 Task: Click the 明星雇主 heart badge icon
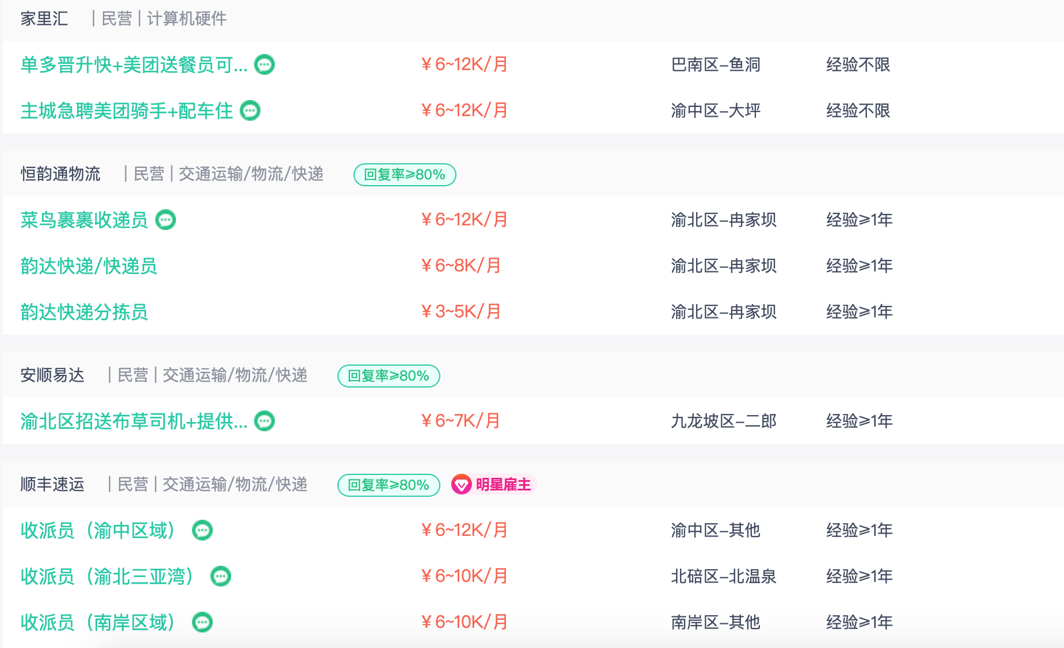coord(461,485)
